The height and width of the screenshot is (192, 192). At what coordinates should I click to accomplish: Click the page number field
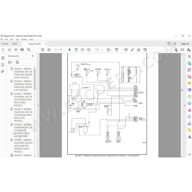(56, 50)
